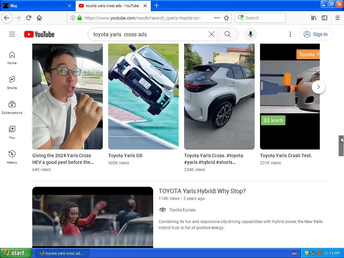Screen dimensions: 344x258
Task: Select the toyota yaris taskbar button
Action: 62,253
